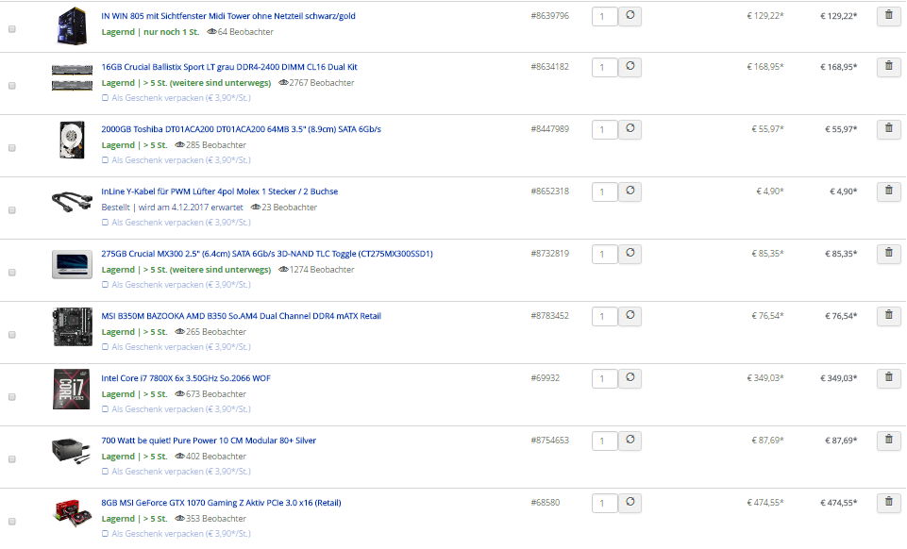Refresh quantity of Crucial MX300 SSD
Screen dimensions: 907x549
point(630,255)
